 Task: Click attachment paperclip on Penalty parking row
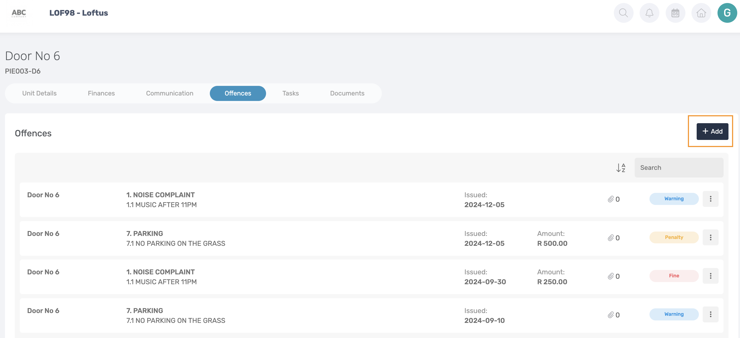pos(611,238)
